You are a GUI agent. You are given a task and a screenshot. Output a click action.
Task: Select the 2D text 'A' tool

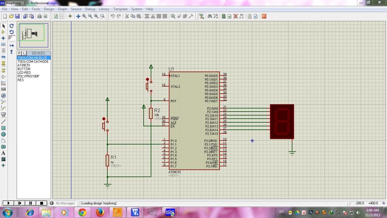pos(3,153)
